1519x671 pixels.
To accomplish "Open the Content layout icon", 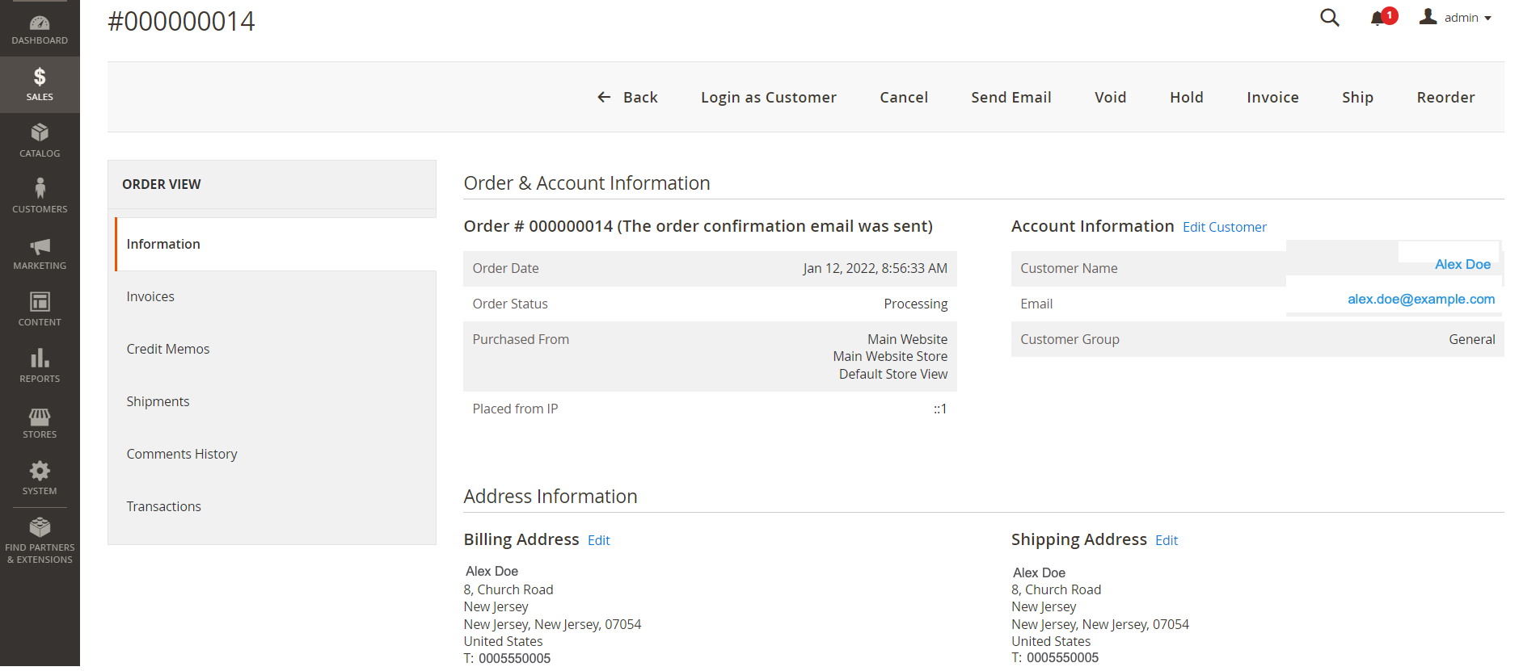I will coord(40,302).
